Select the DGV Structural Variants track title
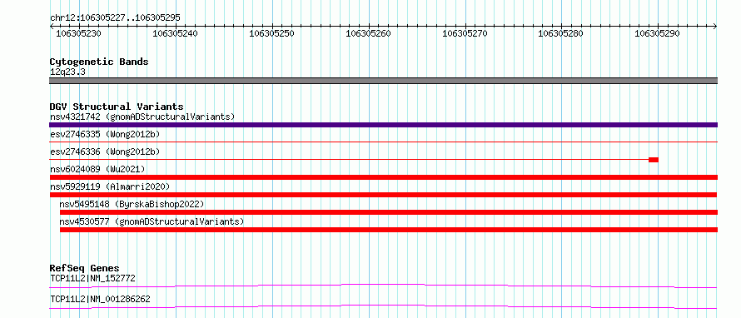741x318 pixels. [x=117, y=107]
